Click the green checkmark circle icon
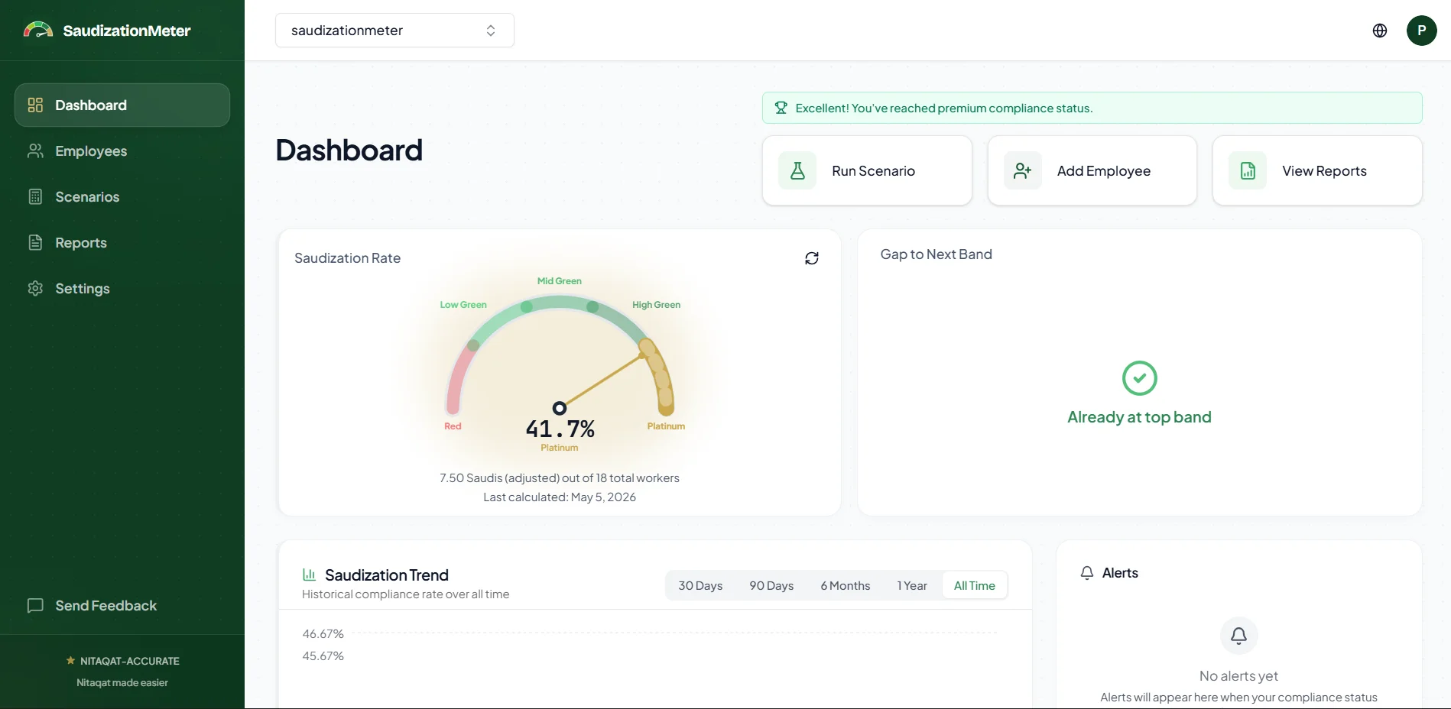This screenshot has width=1451, height=709. (x=1139, y=378)
